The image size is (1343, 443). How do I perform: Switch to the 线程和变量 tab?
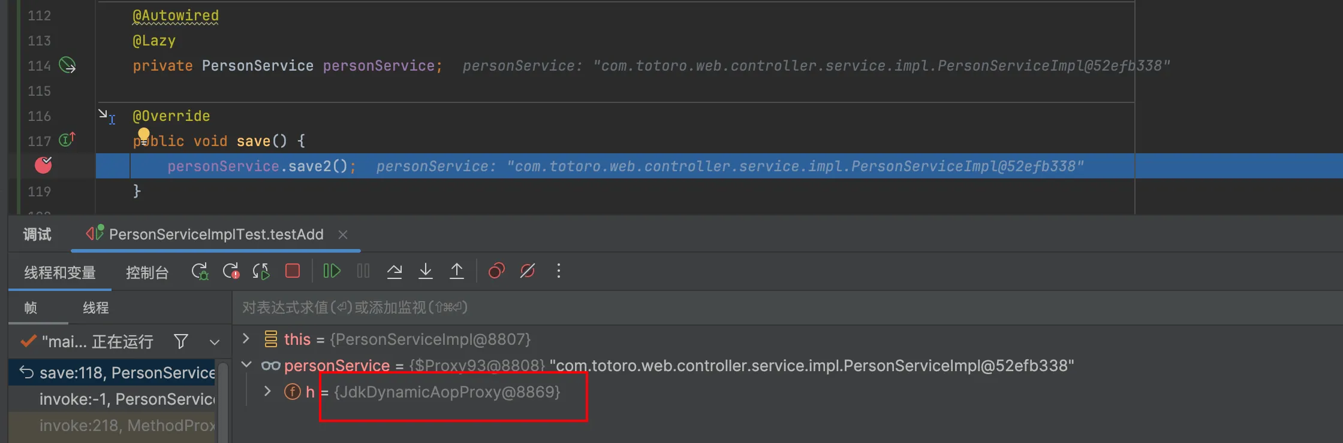click(x=60, y=273)
